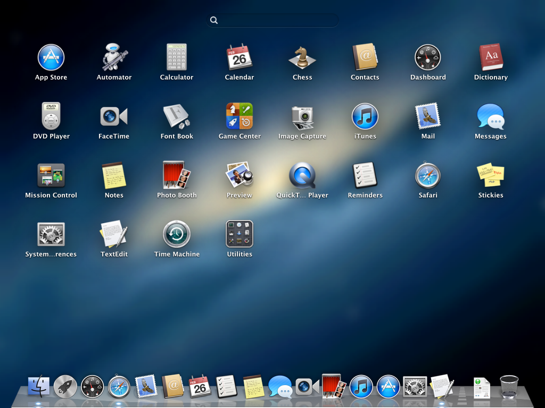The width and height of the screenshot is (545, 408).
Task: Open App Store in the Dock
Action: coord(388,387)
